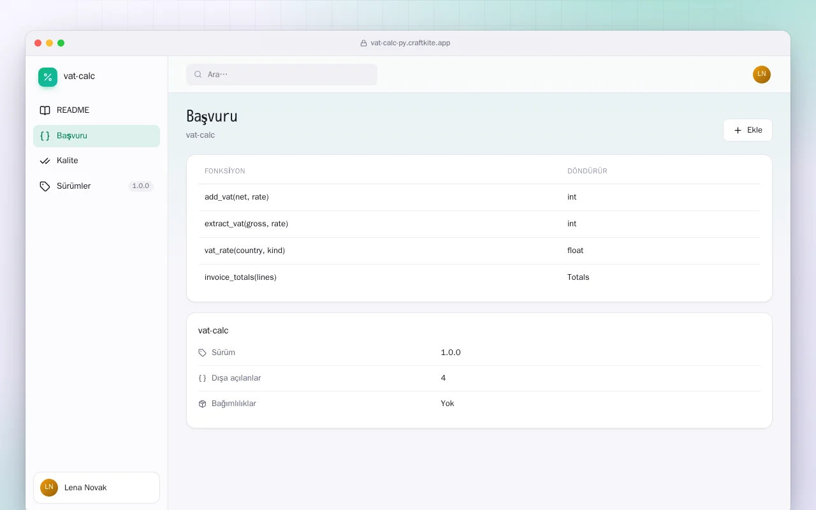Screen dimensions: 816x510
Task: Click the Sürümler tag icon
Action: (x=45, y=186)
